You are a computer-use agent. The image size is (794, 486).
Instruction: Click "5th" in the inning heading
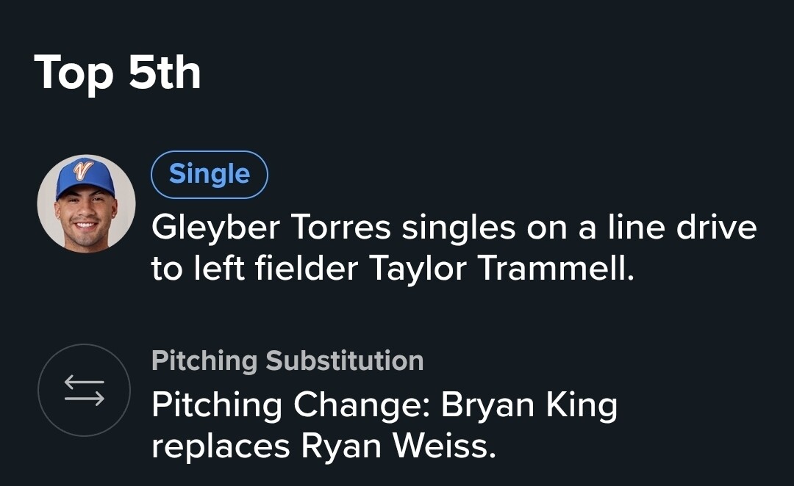[x=164, y=72]
